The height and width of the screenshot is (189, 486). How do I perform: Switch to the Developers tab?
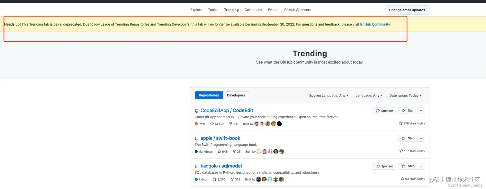(236, 95)
